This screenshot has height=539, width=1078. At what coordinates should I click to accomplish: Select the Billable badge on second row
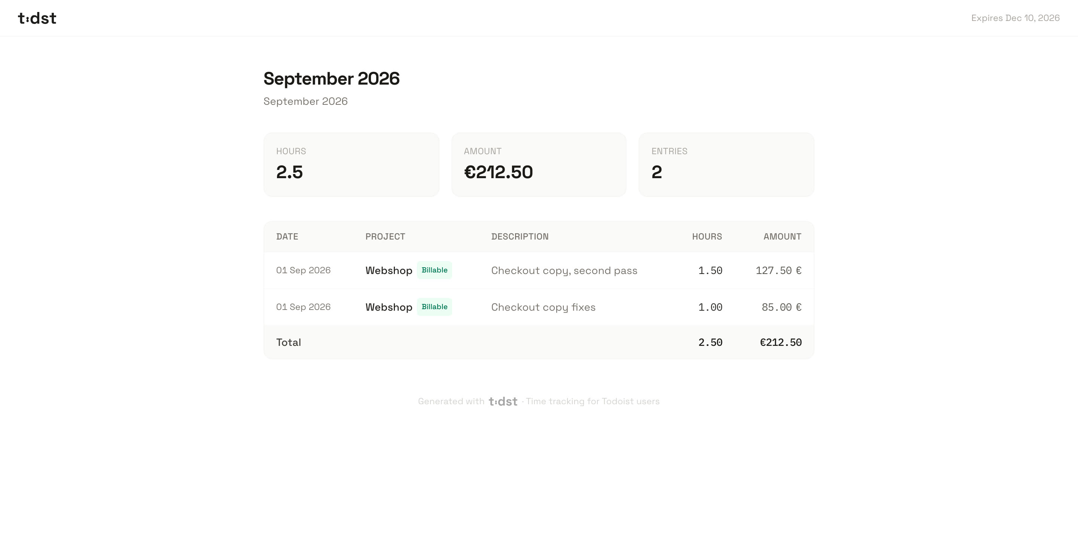coord(434,307)
